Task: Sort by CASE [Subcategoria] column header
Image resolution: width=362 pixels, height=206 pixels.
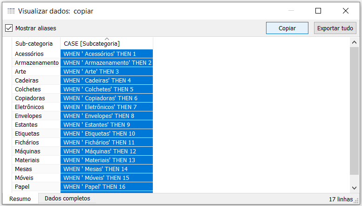Action: coord(107,43)
